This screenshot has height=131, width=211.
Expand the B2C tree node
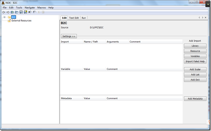tap(4, 17)
